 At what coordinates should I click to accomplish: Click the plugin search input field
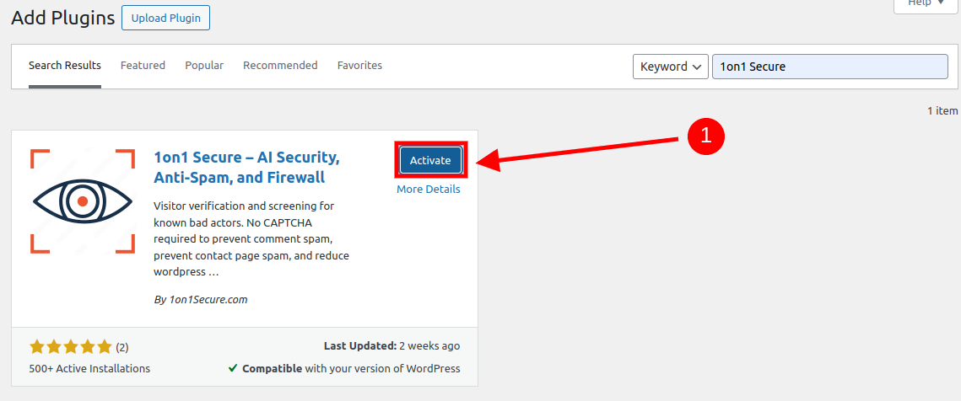point(830,67)
